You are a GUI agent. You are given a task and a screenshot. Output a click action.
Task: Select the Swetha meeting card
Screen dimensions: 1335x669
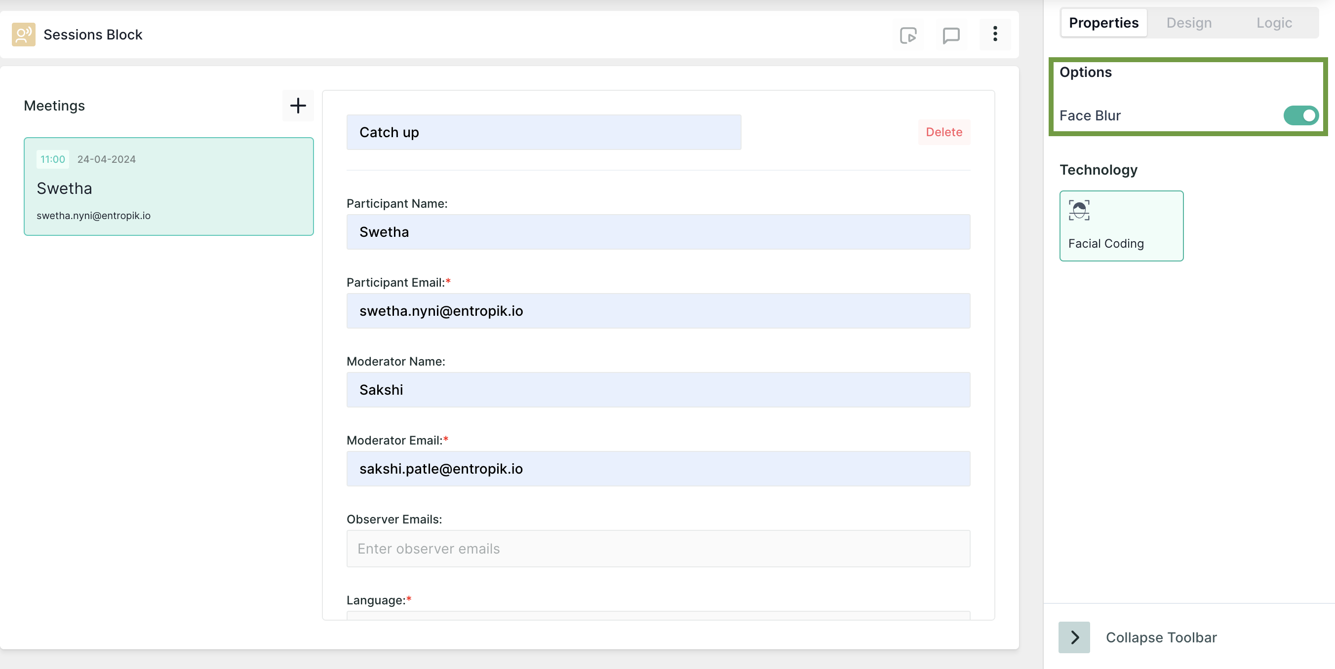point(169,186)
